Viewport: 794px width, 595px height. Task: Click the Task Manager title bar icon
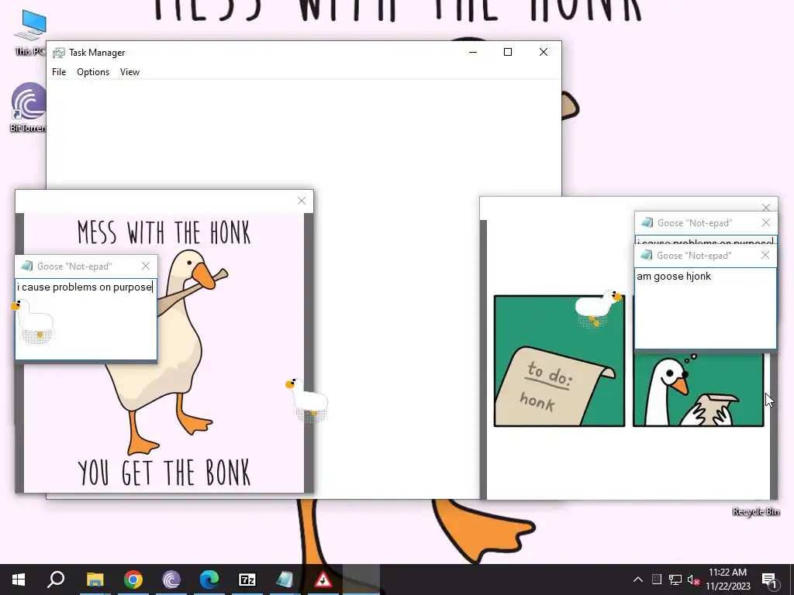coord(59,53)
